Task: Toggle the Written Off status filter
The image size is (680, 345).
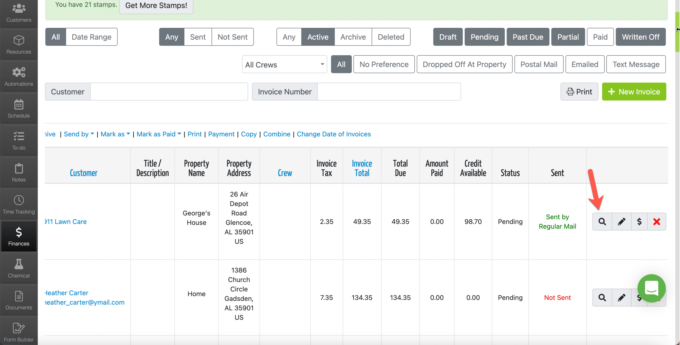Action: 640,37
